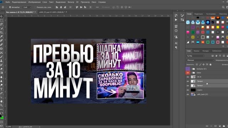Select the Eraser tool
Image resolution: width=228 pixels, height=128 pixels.
coord(1,69)
